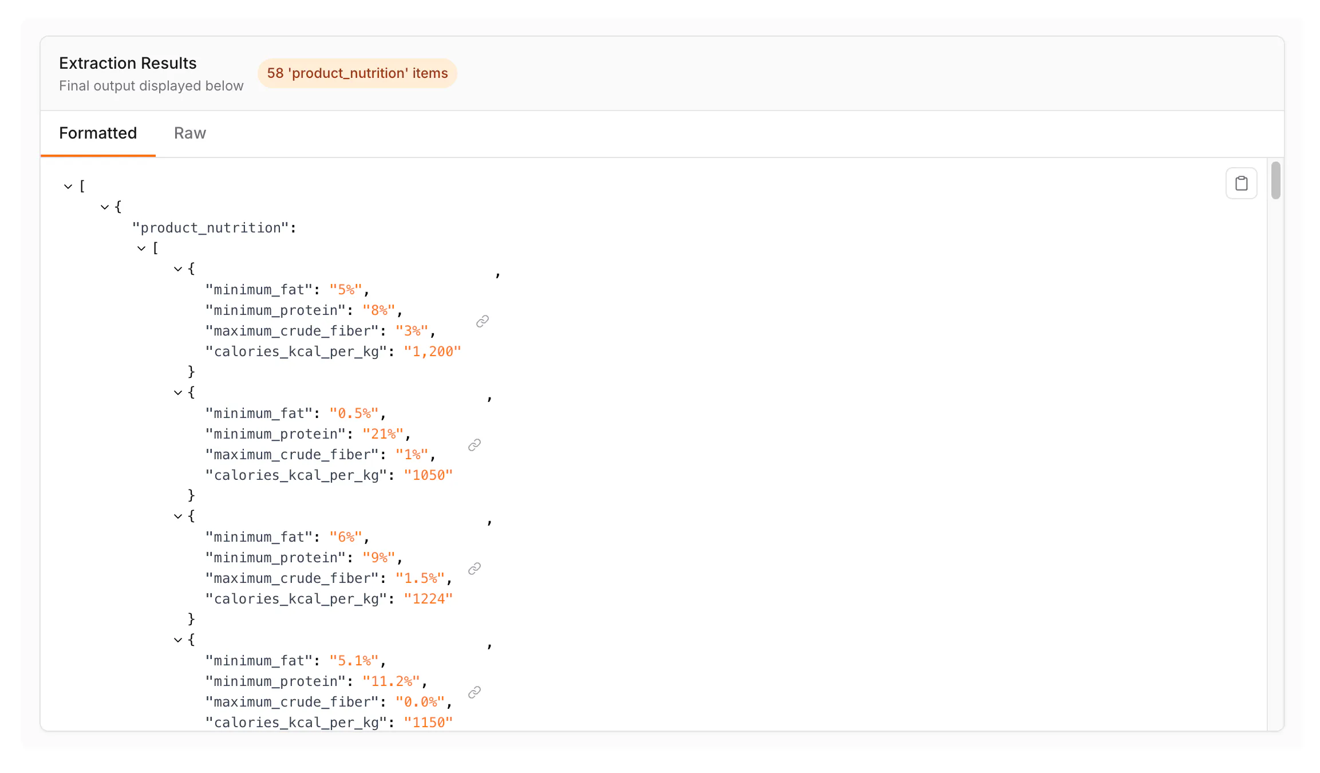Click the "1,200" calories value
This screenshot has height=773, width=1320.
click(x=432, y=352)
